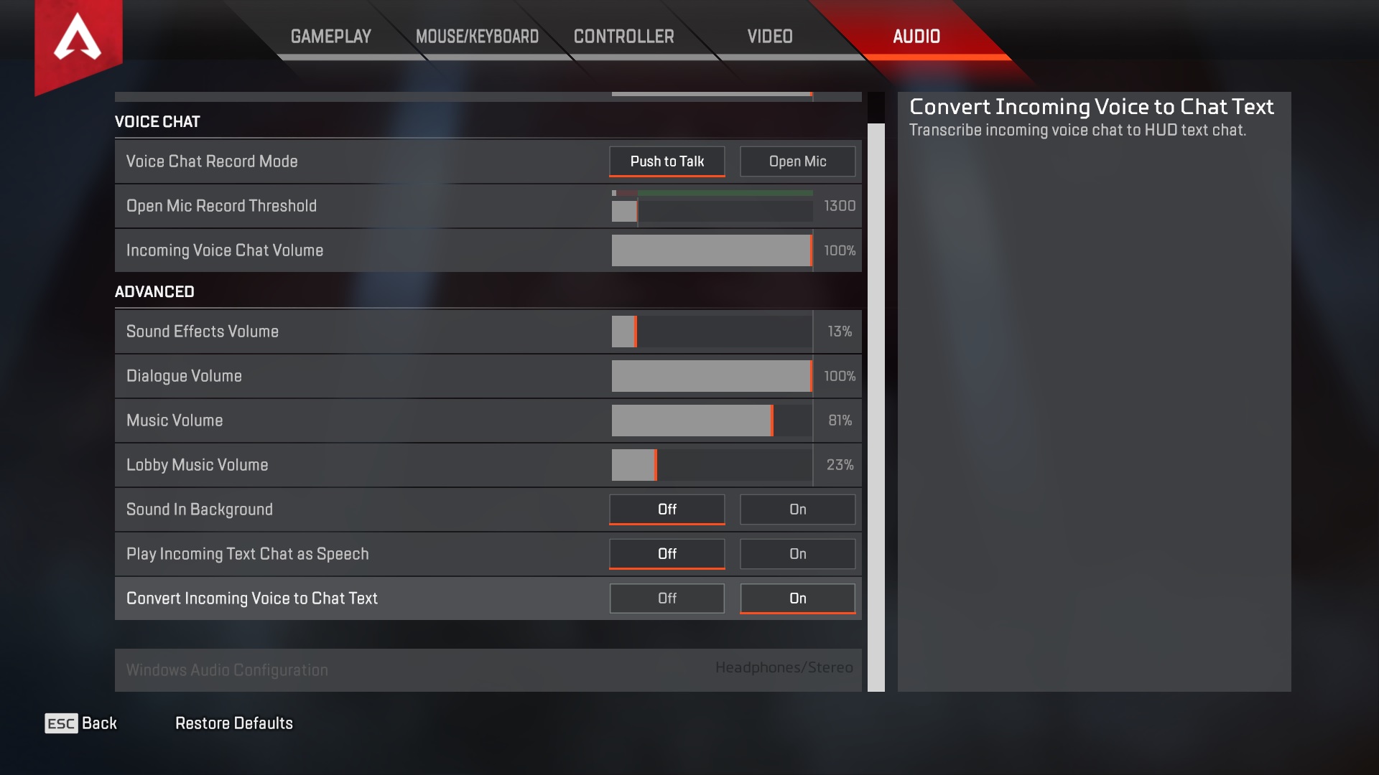Viewport: 1379px width, 775px height.
Task: Select the GAMEPLAY settings tab
Action: [x=330, y=37]
